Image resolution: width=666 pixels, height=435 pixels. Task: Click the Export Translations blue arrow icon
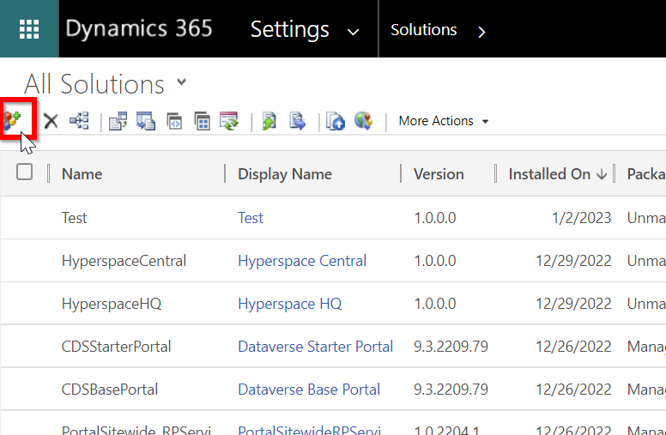[297, 121]
